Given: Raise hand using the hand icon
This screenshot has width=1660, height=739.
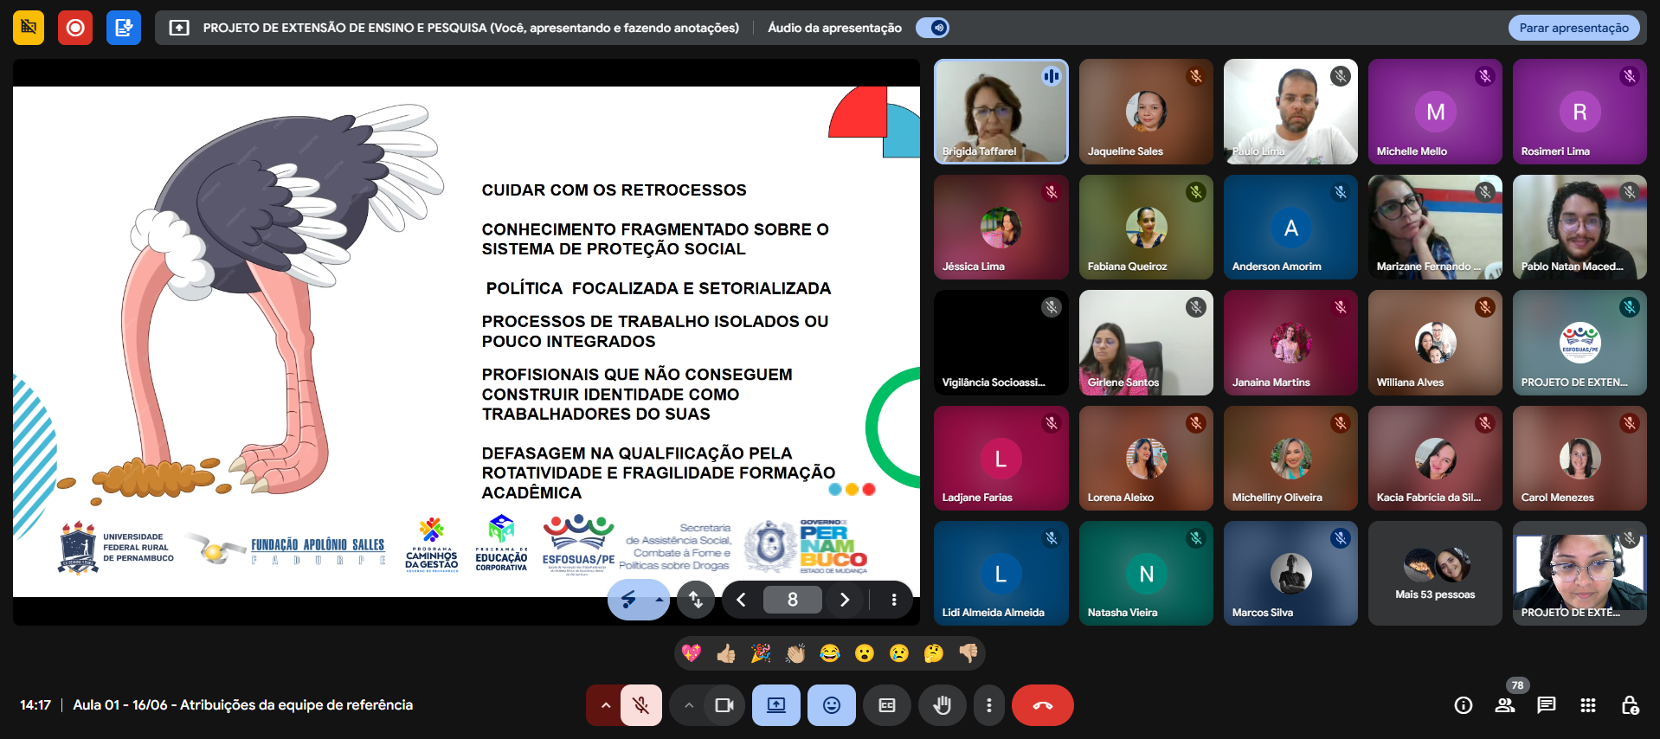Looking at the screenshot, I should click(942, 705).
